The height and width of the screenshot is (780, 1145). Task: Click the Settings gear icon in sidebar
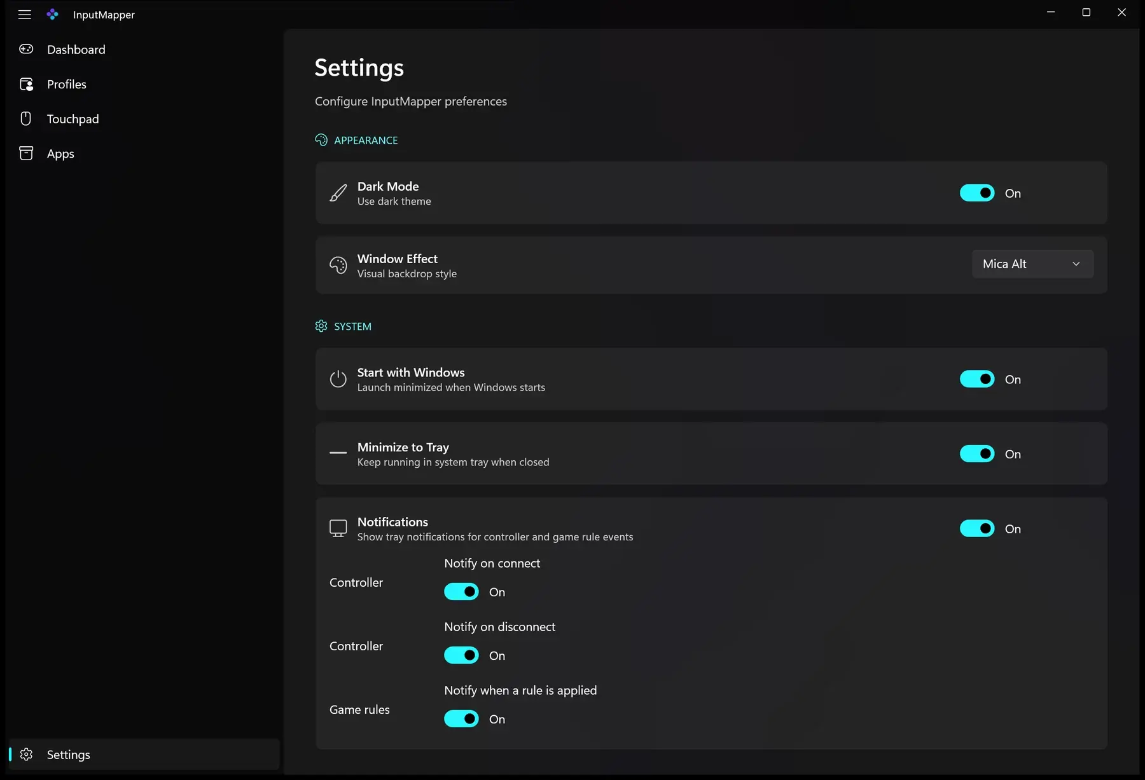pos(26,754)
